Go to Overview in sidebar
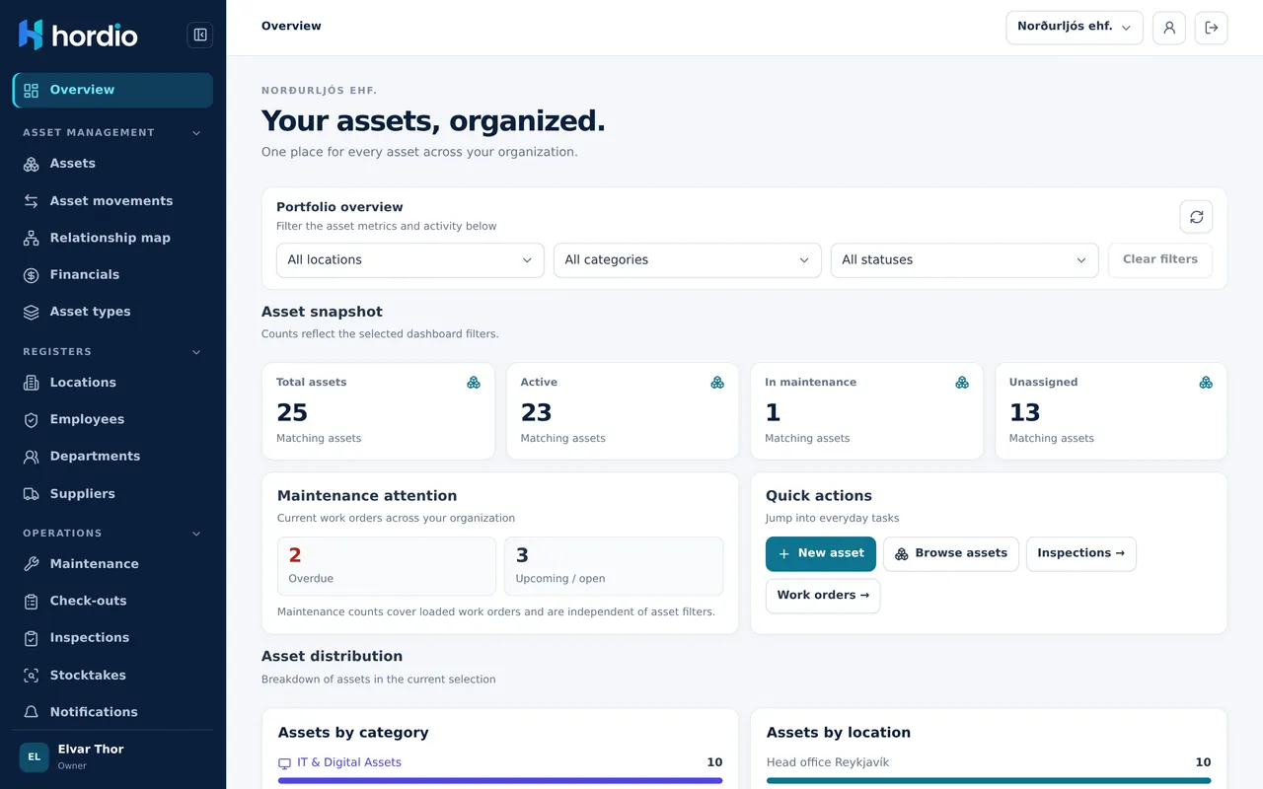Viewport: 1263px width, 789px height. (x=112, y=90)
